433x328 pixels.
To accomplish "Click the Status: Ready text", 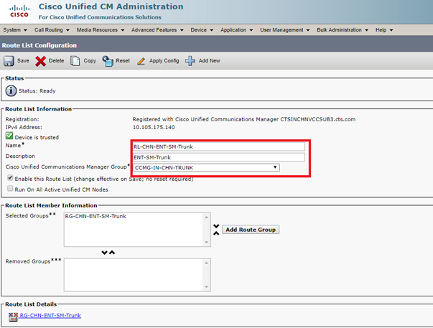I will click(x=37, y=91).
